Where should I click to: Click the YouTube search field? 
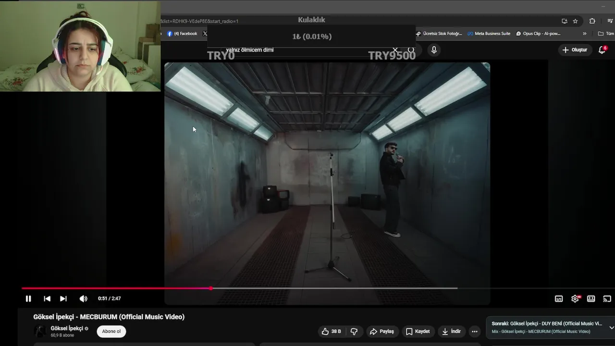pos(307,50)
